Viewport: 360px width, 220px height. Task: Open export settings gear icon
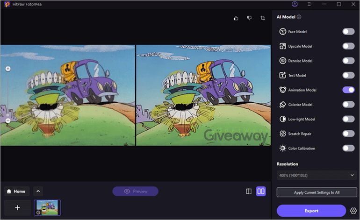click(353, 211)
